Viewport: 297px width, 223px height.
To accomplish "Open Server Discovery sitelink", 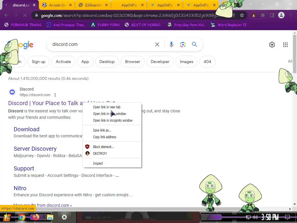I will point(35,149).
